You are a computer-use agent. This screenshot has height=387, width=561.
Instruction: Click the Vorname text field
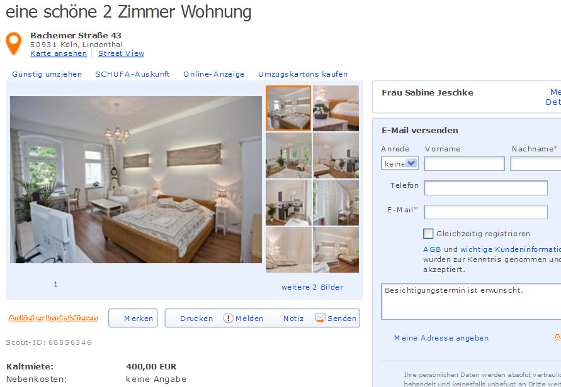coord(464,163)
